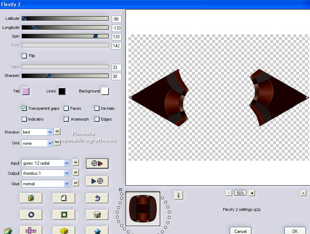This screenshot has width=310, height=234.
Task: Click the source image thumbnail
Action: click(x=143, y=209)
